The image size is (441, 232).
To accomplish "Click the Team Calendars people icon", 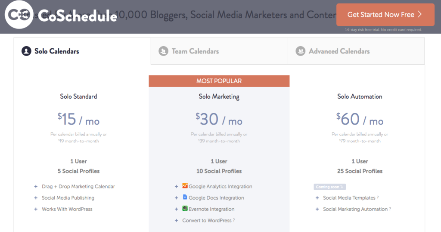I will tap(163, 51).
